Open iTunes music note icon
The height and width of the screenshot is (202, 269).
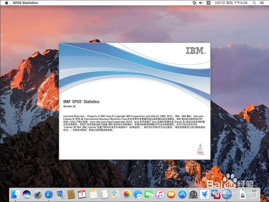(x=160, y=194)
